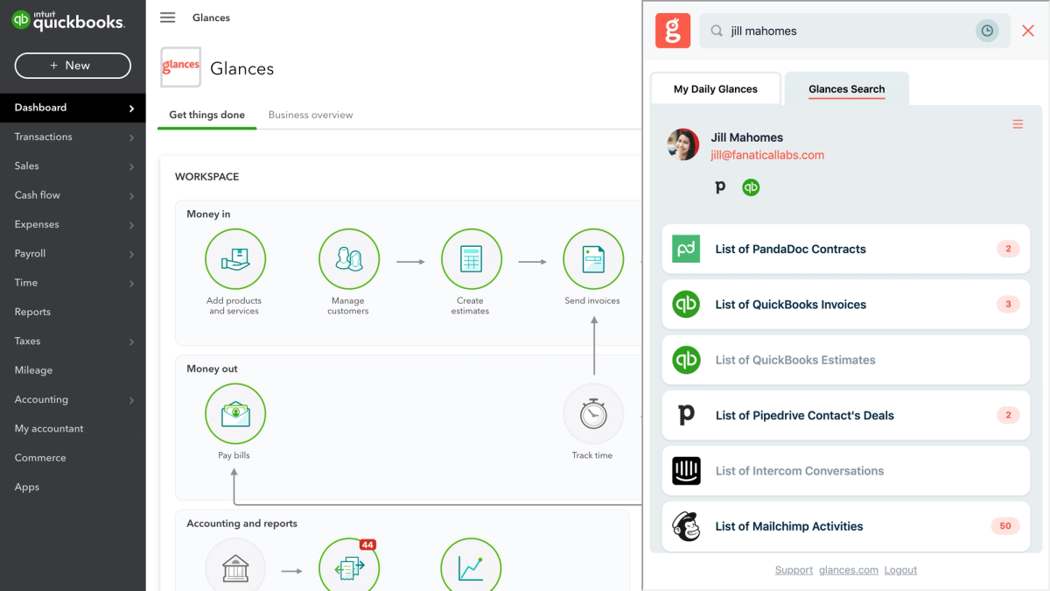Select the Glances Search tab

(846, 88)
